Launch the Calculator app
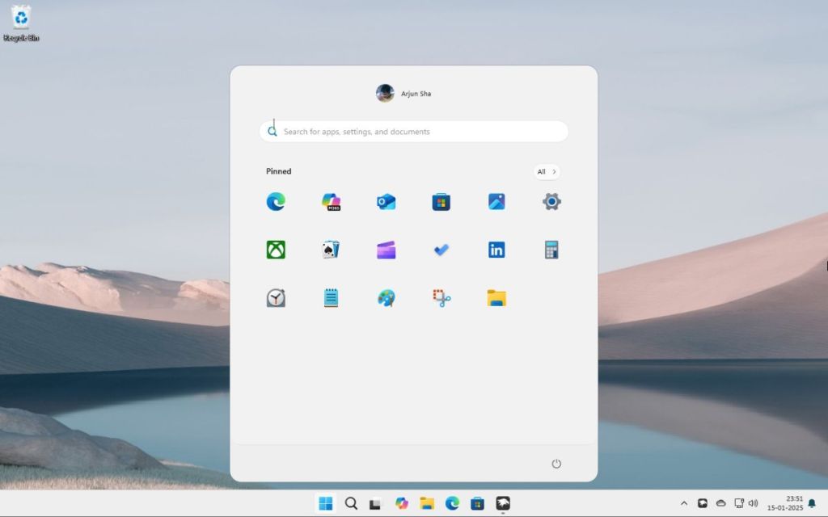The height and width of the screenshot is (517, 828). [551, 250]
